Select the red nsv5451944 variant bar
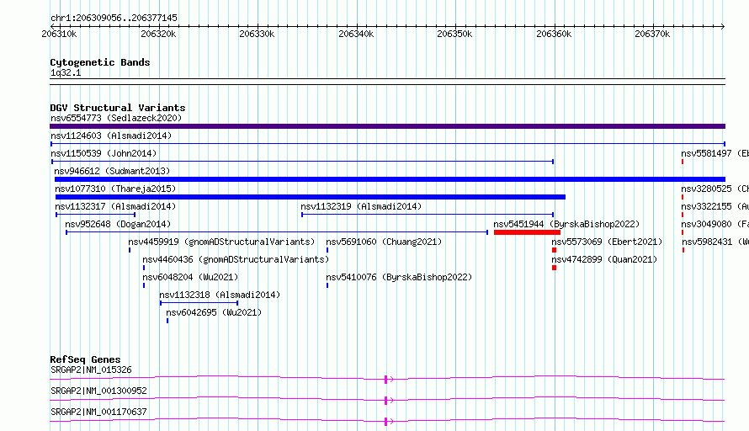 point(527,232)
